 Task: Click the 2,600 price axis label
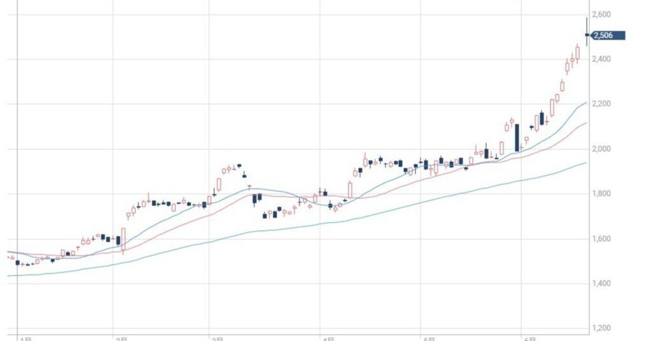coord(602,14)
